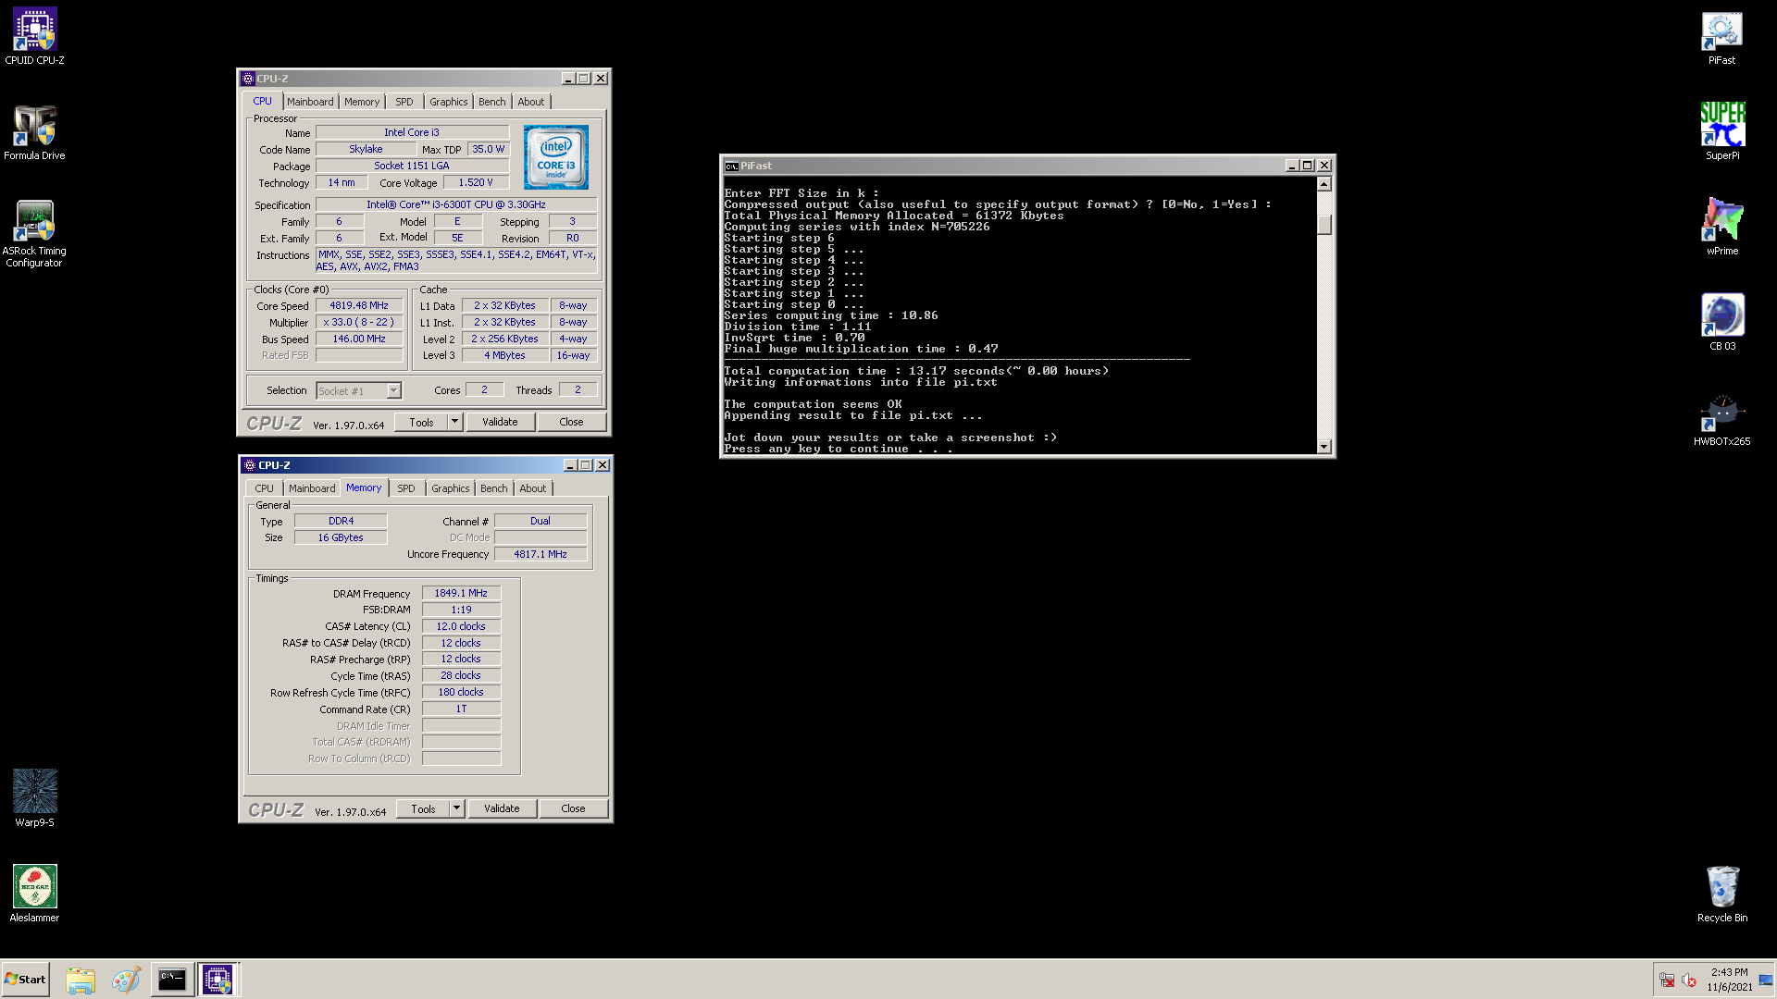Click Validate in bottom CPU-Z window
Viewport: 1777px width, 999px height.
(x=502, y=808)
